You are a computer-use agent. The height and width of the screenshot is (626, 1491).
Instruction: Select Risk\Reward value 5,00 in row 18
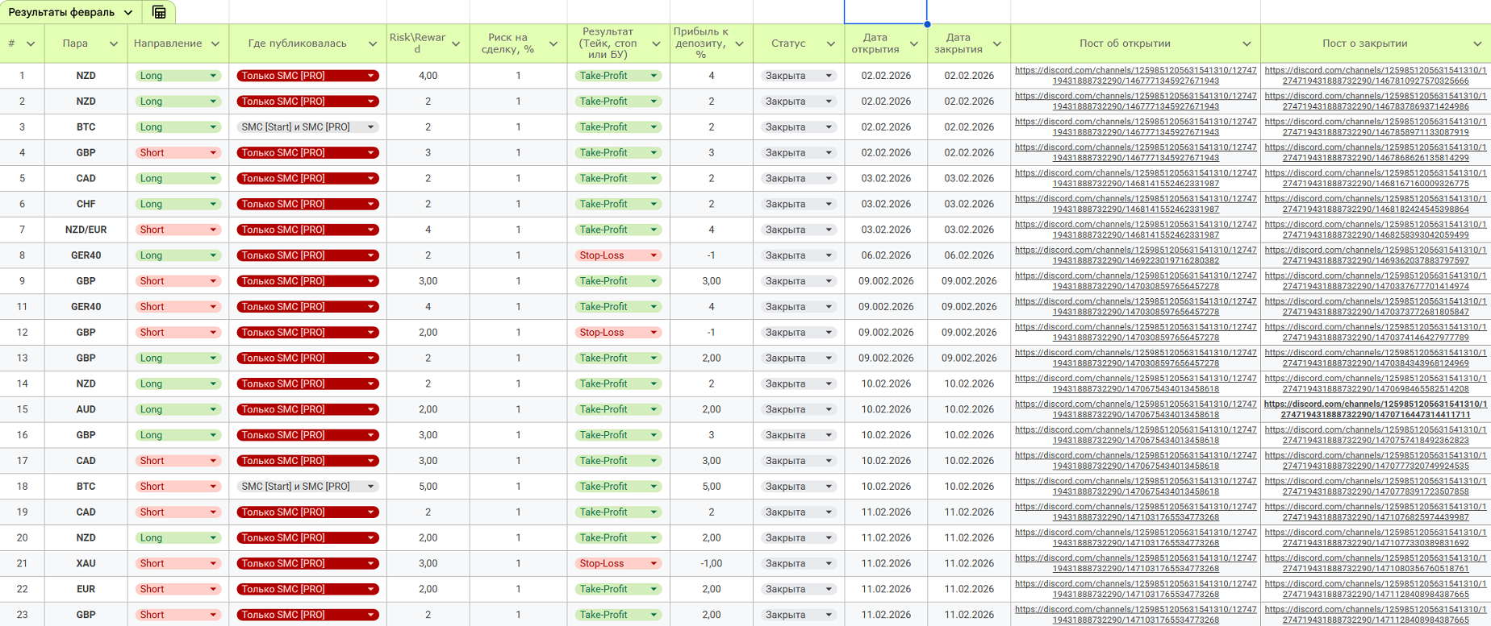click(x=428, y=487)
